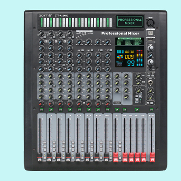The height and width of the screenshot is (181, 181).
Task: Click the colored pie icon on the display
Action: point(120,57)
